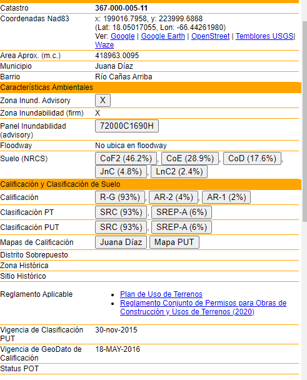Click the AR-2 (4%) calificación button
307x380 pixels.
[173, 197]
